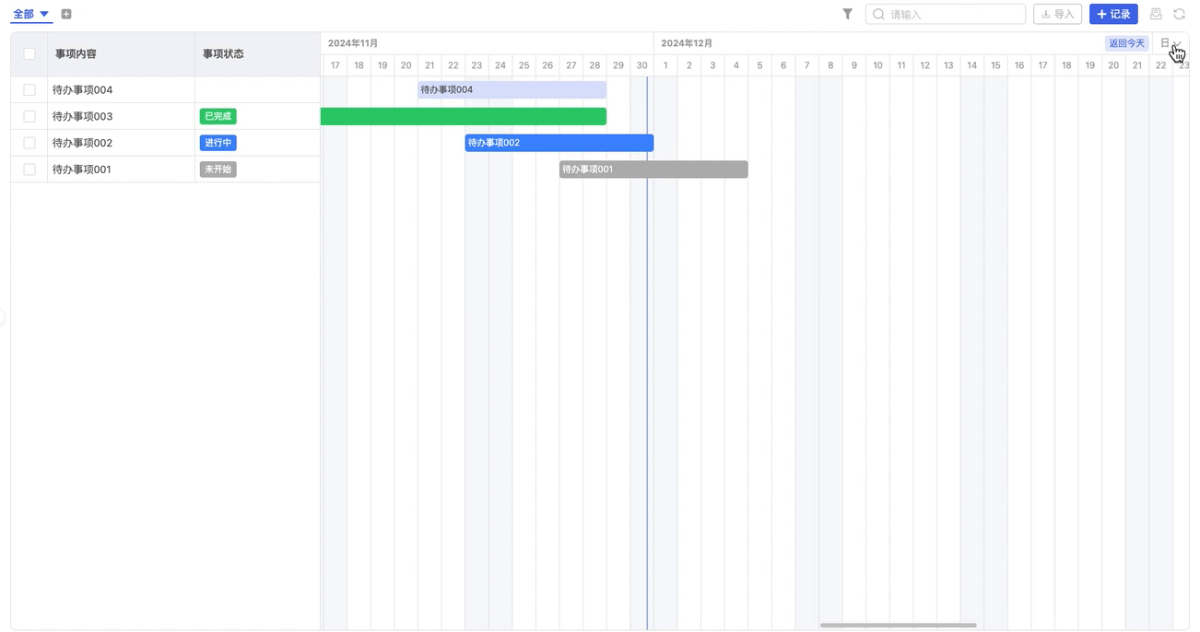Click the 事项状态 column header
The width and height of the screenshot is (1200, 632).
tap(257, 54)
